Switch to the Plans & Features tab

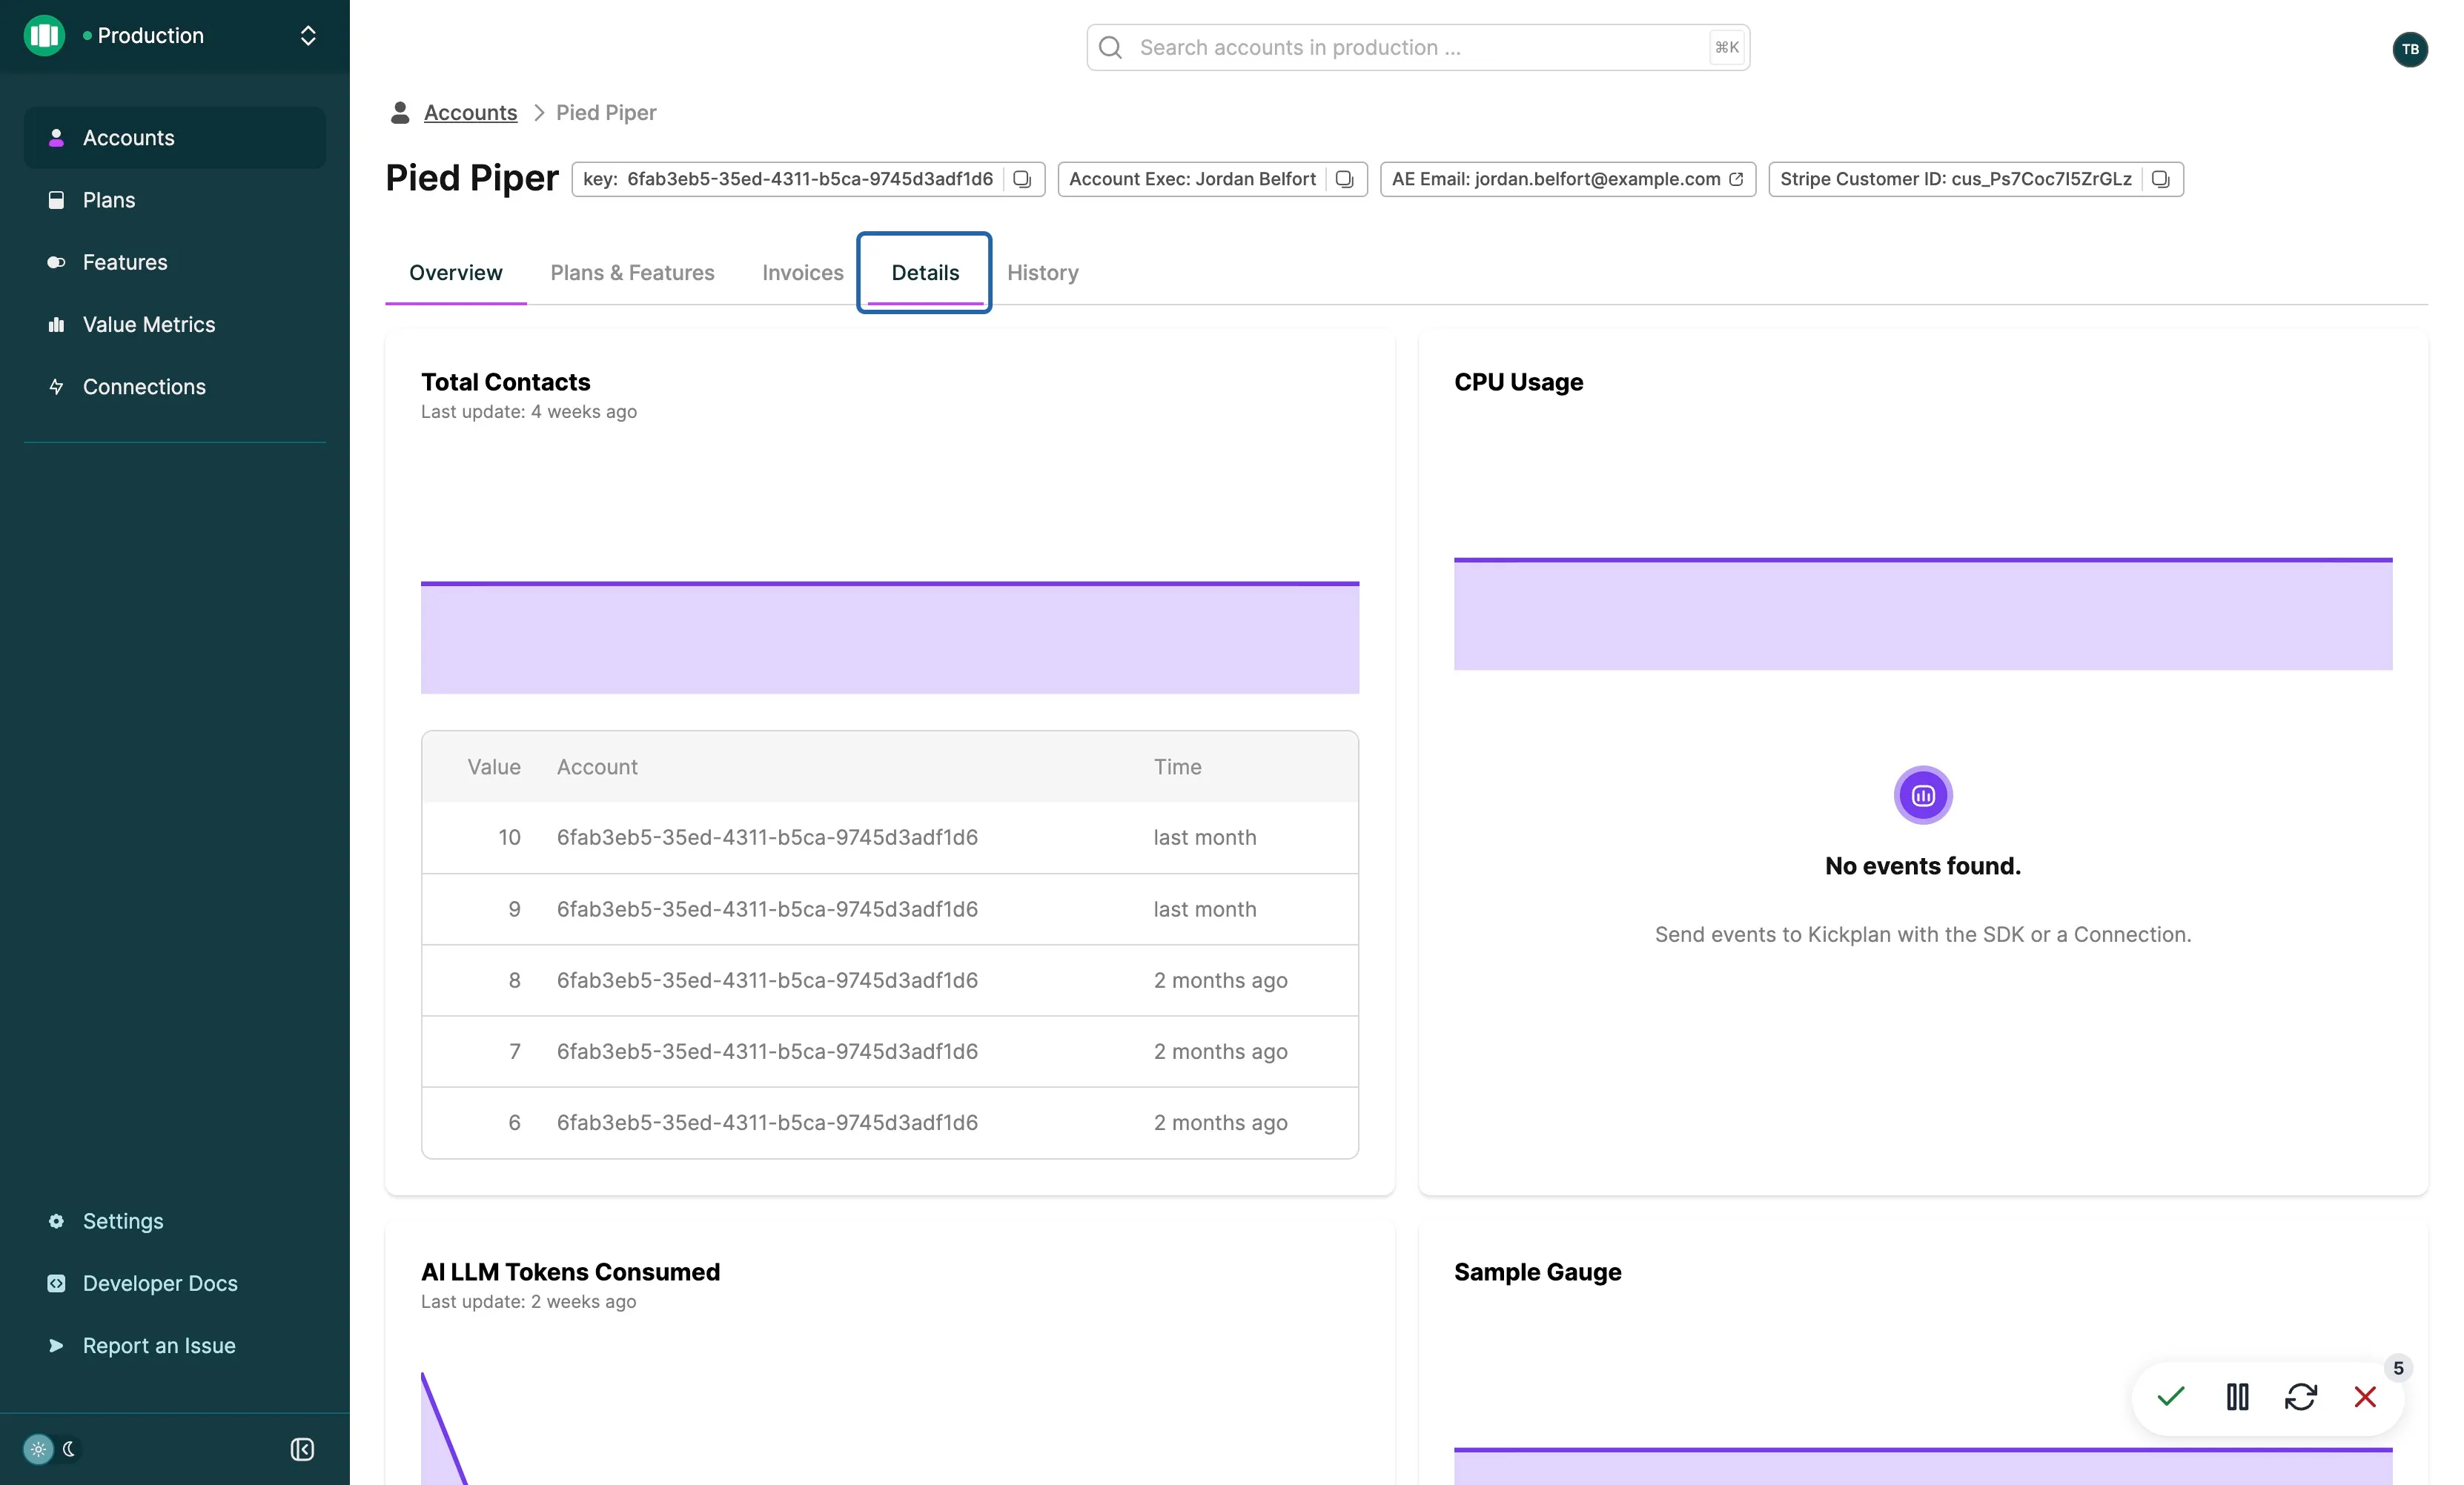point(632,272)
